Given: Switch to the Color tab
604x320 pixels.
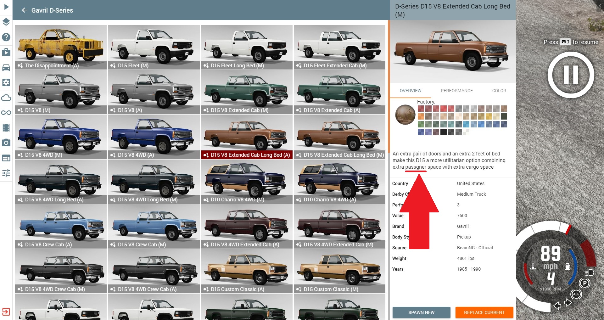Looking at the screenshot, I should [499, 91].
